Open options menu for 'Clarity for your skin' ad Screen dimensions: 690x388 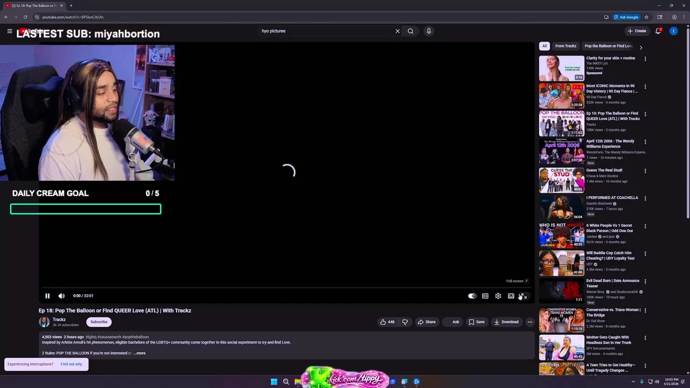point(645,59)
